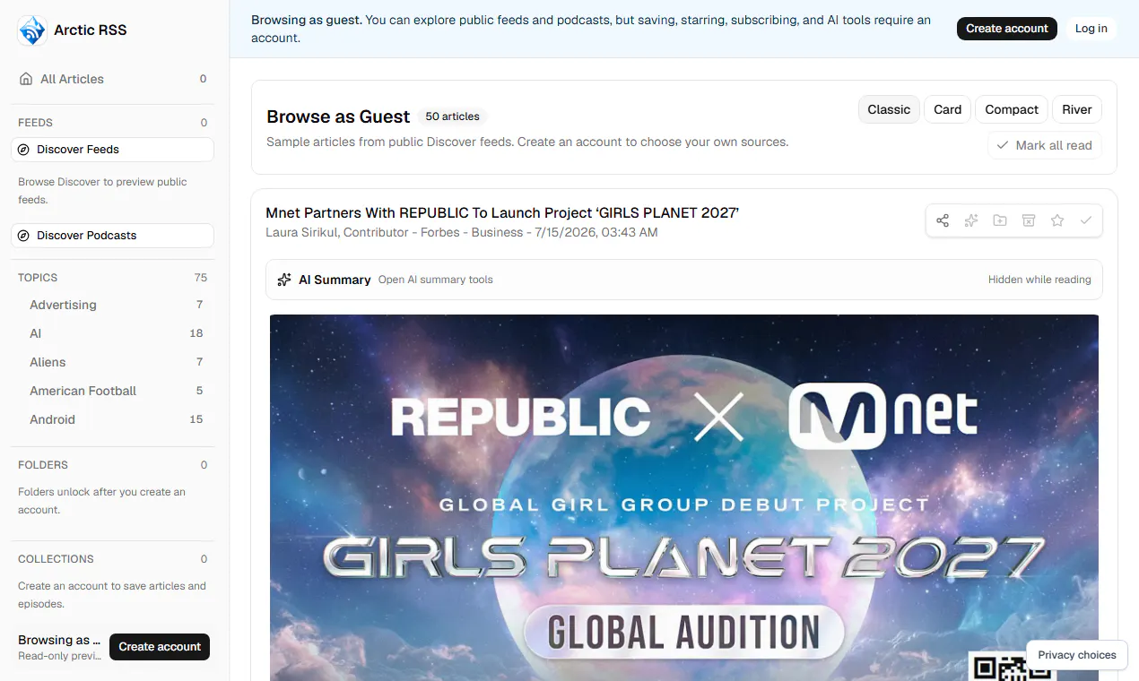Switch to River view
This screenshot has width=1139, height=681.
1077,109
